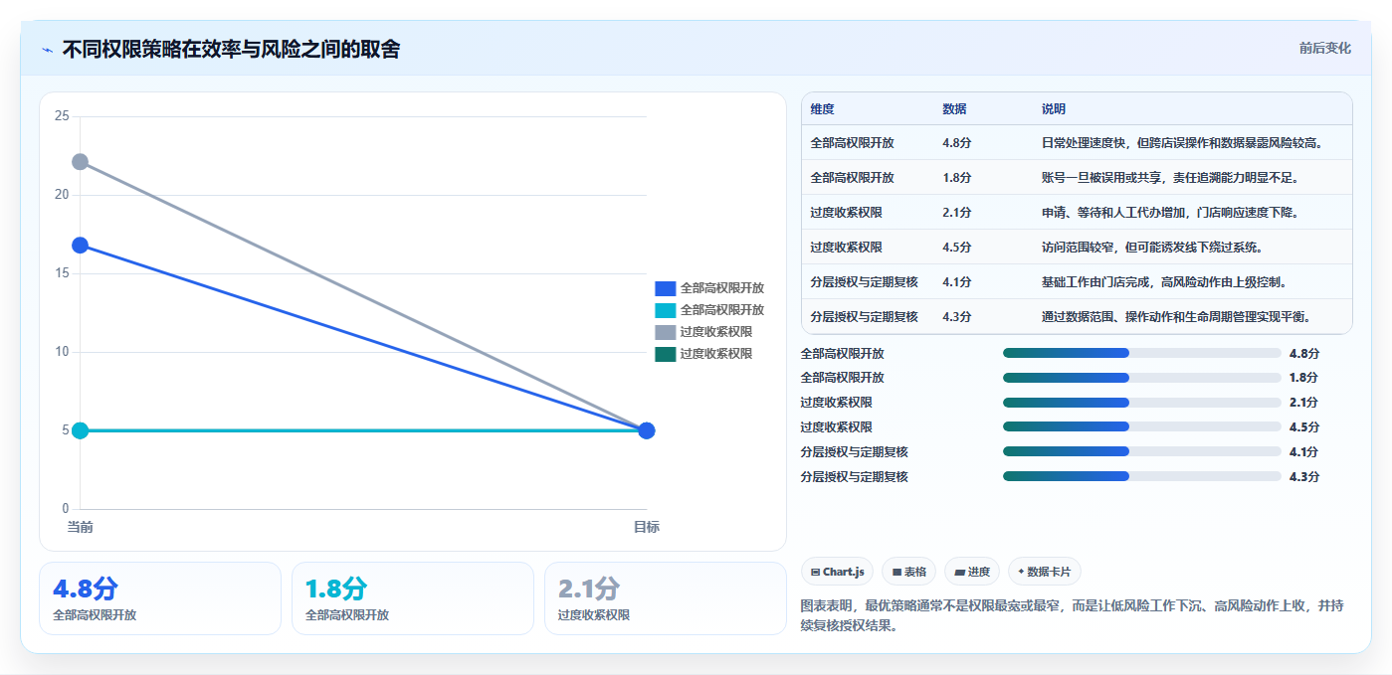This screenshot has width=1392, height=675.
Task: Click the 说明 column header
Action: click(x=1054, y=109)
